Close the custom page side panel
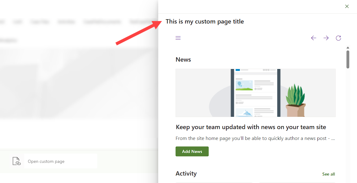 click(347, 7)
